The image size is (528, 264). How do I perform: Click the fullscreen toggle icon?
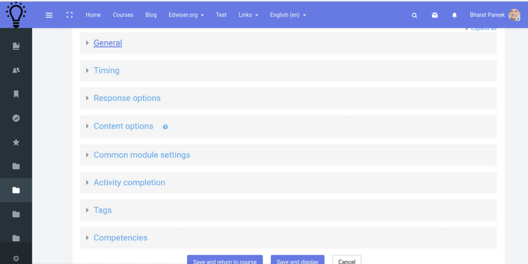click(70, 15)
